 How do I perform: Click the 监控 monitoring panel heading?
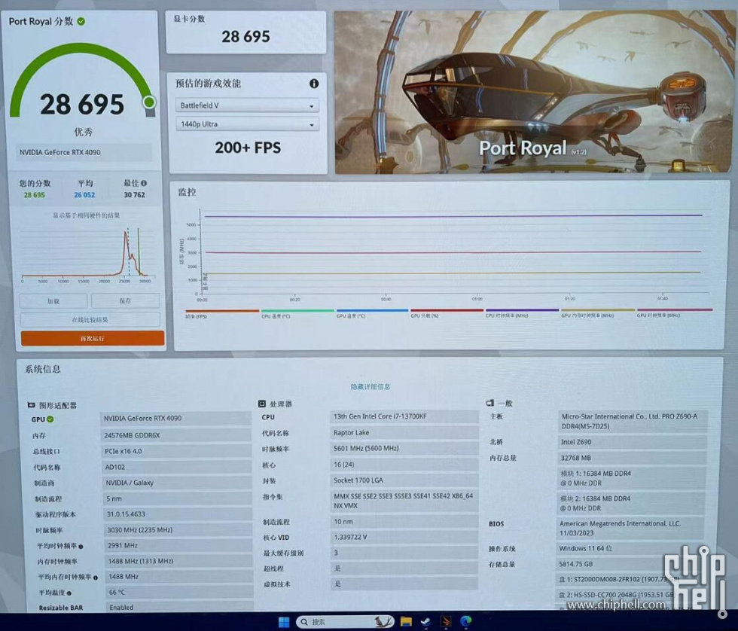(x=187, y=192)
